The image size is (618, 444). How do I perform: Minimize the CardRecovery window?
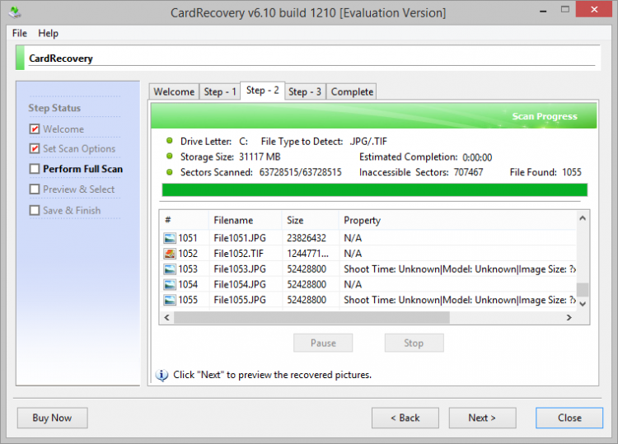pos(543,11)
